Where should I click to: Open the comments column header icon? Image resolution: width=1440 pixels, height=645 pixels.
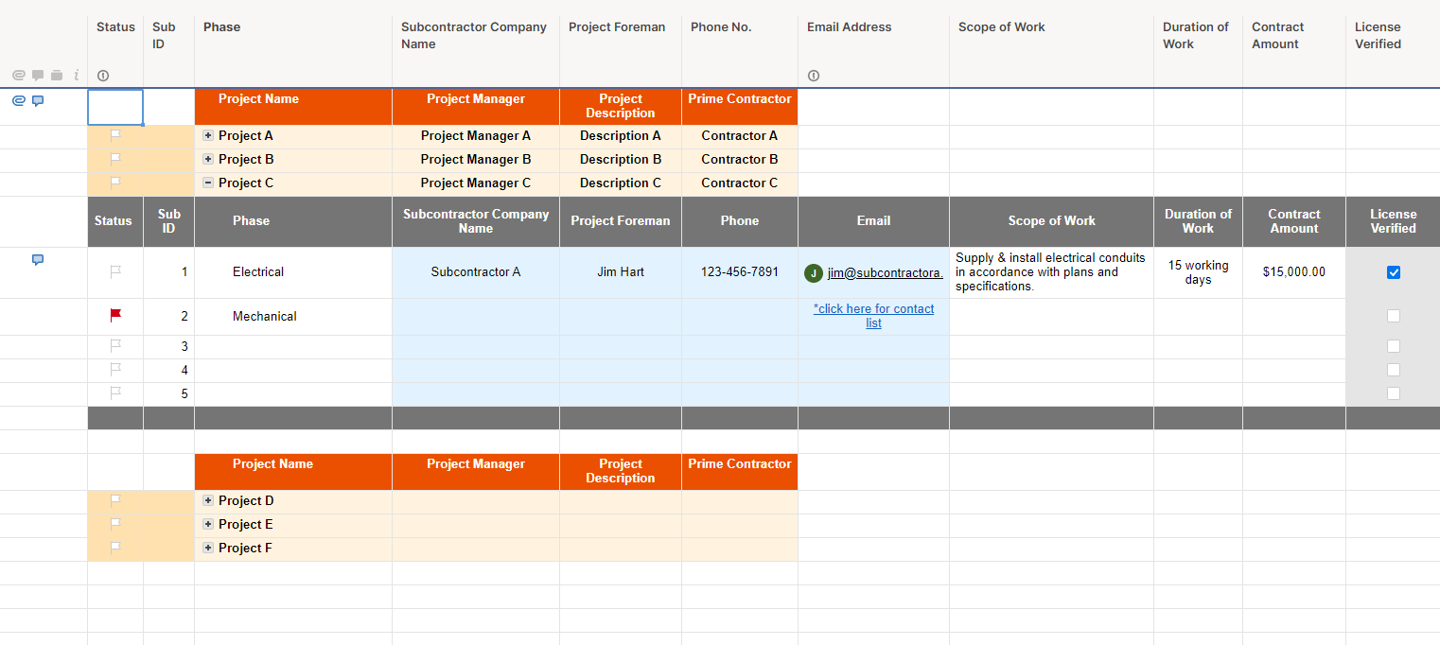coord(38,76)
